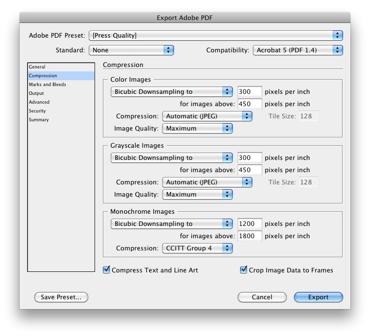This screenshot has width=370, height=336.
Task: Open the Standard dropdown set to None
Action: pyautogui.click(x=131, y=50)
